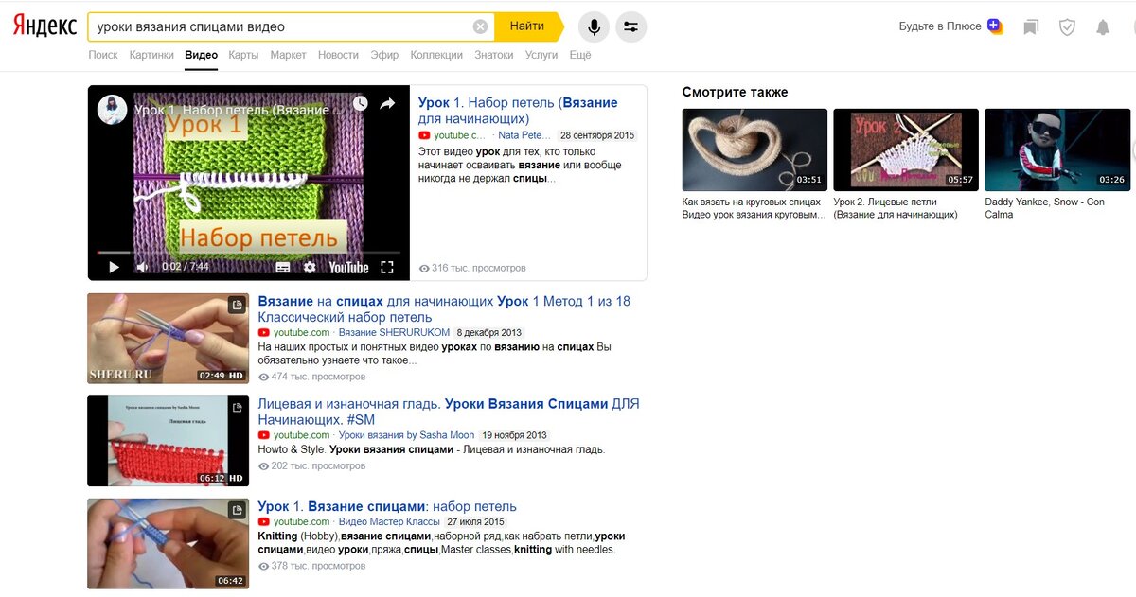Start voice search with the microphone icon
The image size is (1136, 597).
594,26
